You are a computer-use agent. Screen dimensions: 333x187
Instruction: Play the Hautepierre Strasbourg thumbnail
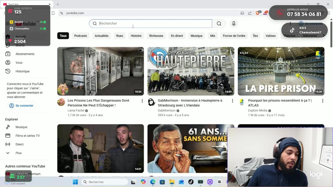coord(191,71)
